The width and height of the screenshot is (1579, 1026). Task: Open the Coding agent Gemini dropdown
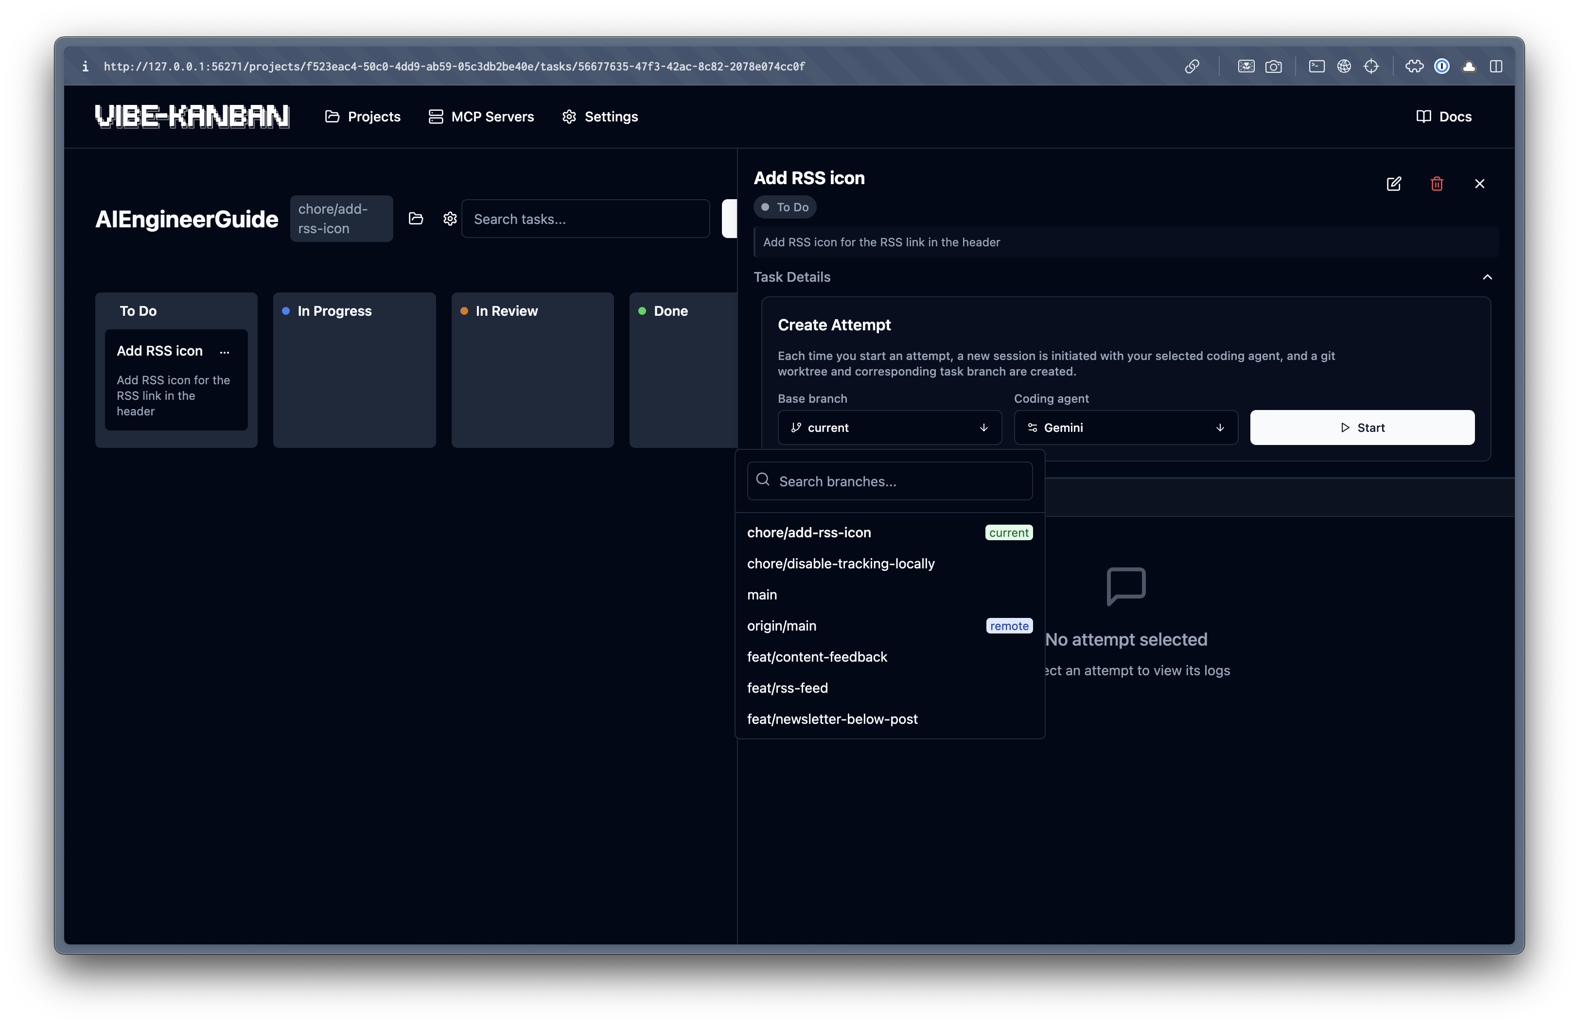tap(1126, 427)
